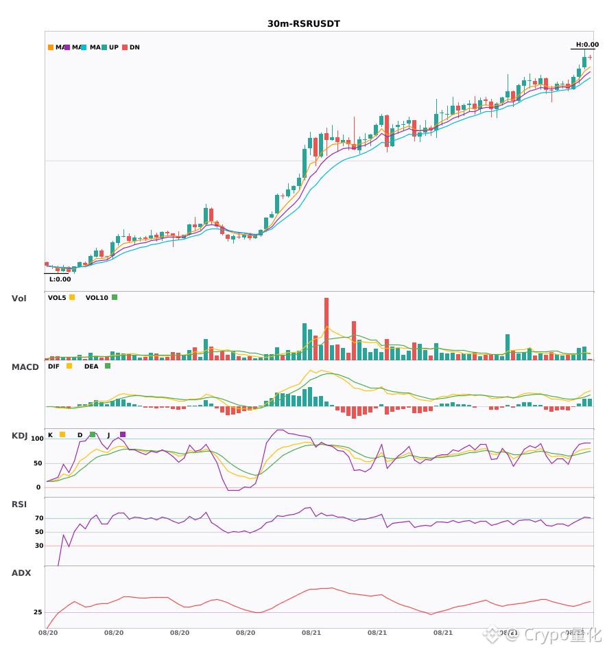Click the DEA legend text
The width and height of the screenshot is (607, 652).
point(91,366)
